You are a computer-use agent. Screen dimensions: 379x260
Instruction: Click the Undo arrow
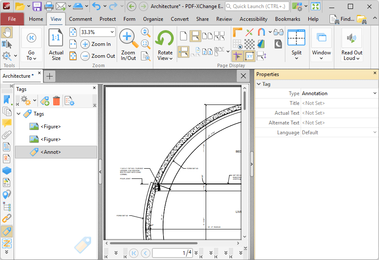coord(96,6)
